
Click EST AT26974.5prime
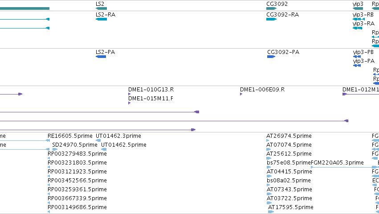pyautogui.click(x=289, y=136)
